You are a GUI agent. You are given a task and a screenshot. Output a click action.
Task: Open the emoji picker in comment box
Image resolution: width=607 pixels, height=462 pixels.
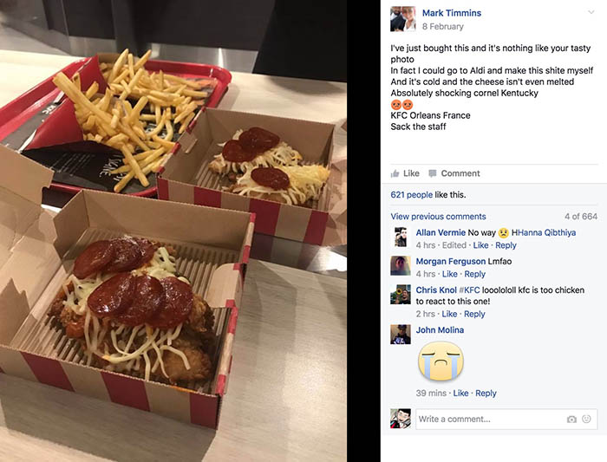click(x=586, y=419)
